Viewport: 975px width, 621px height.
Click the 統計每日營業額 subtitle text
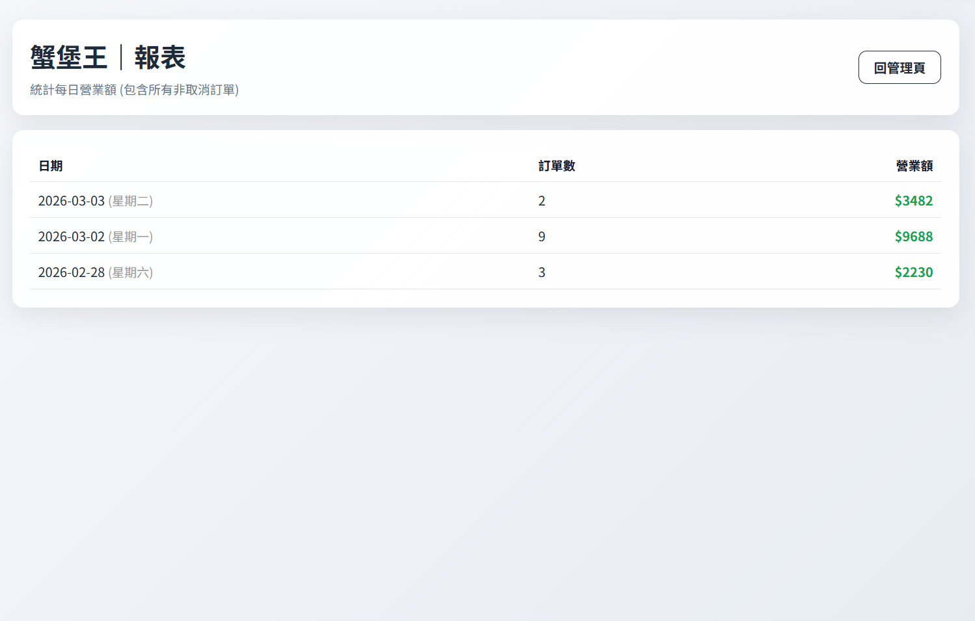73,90
